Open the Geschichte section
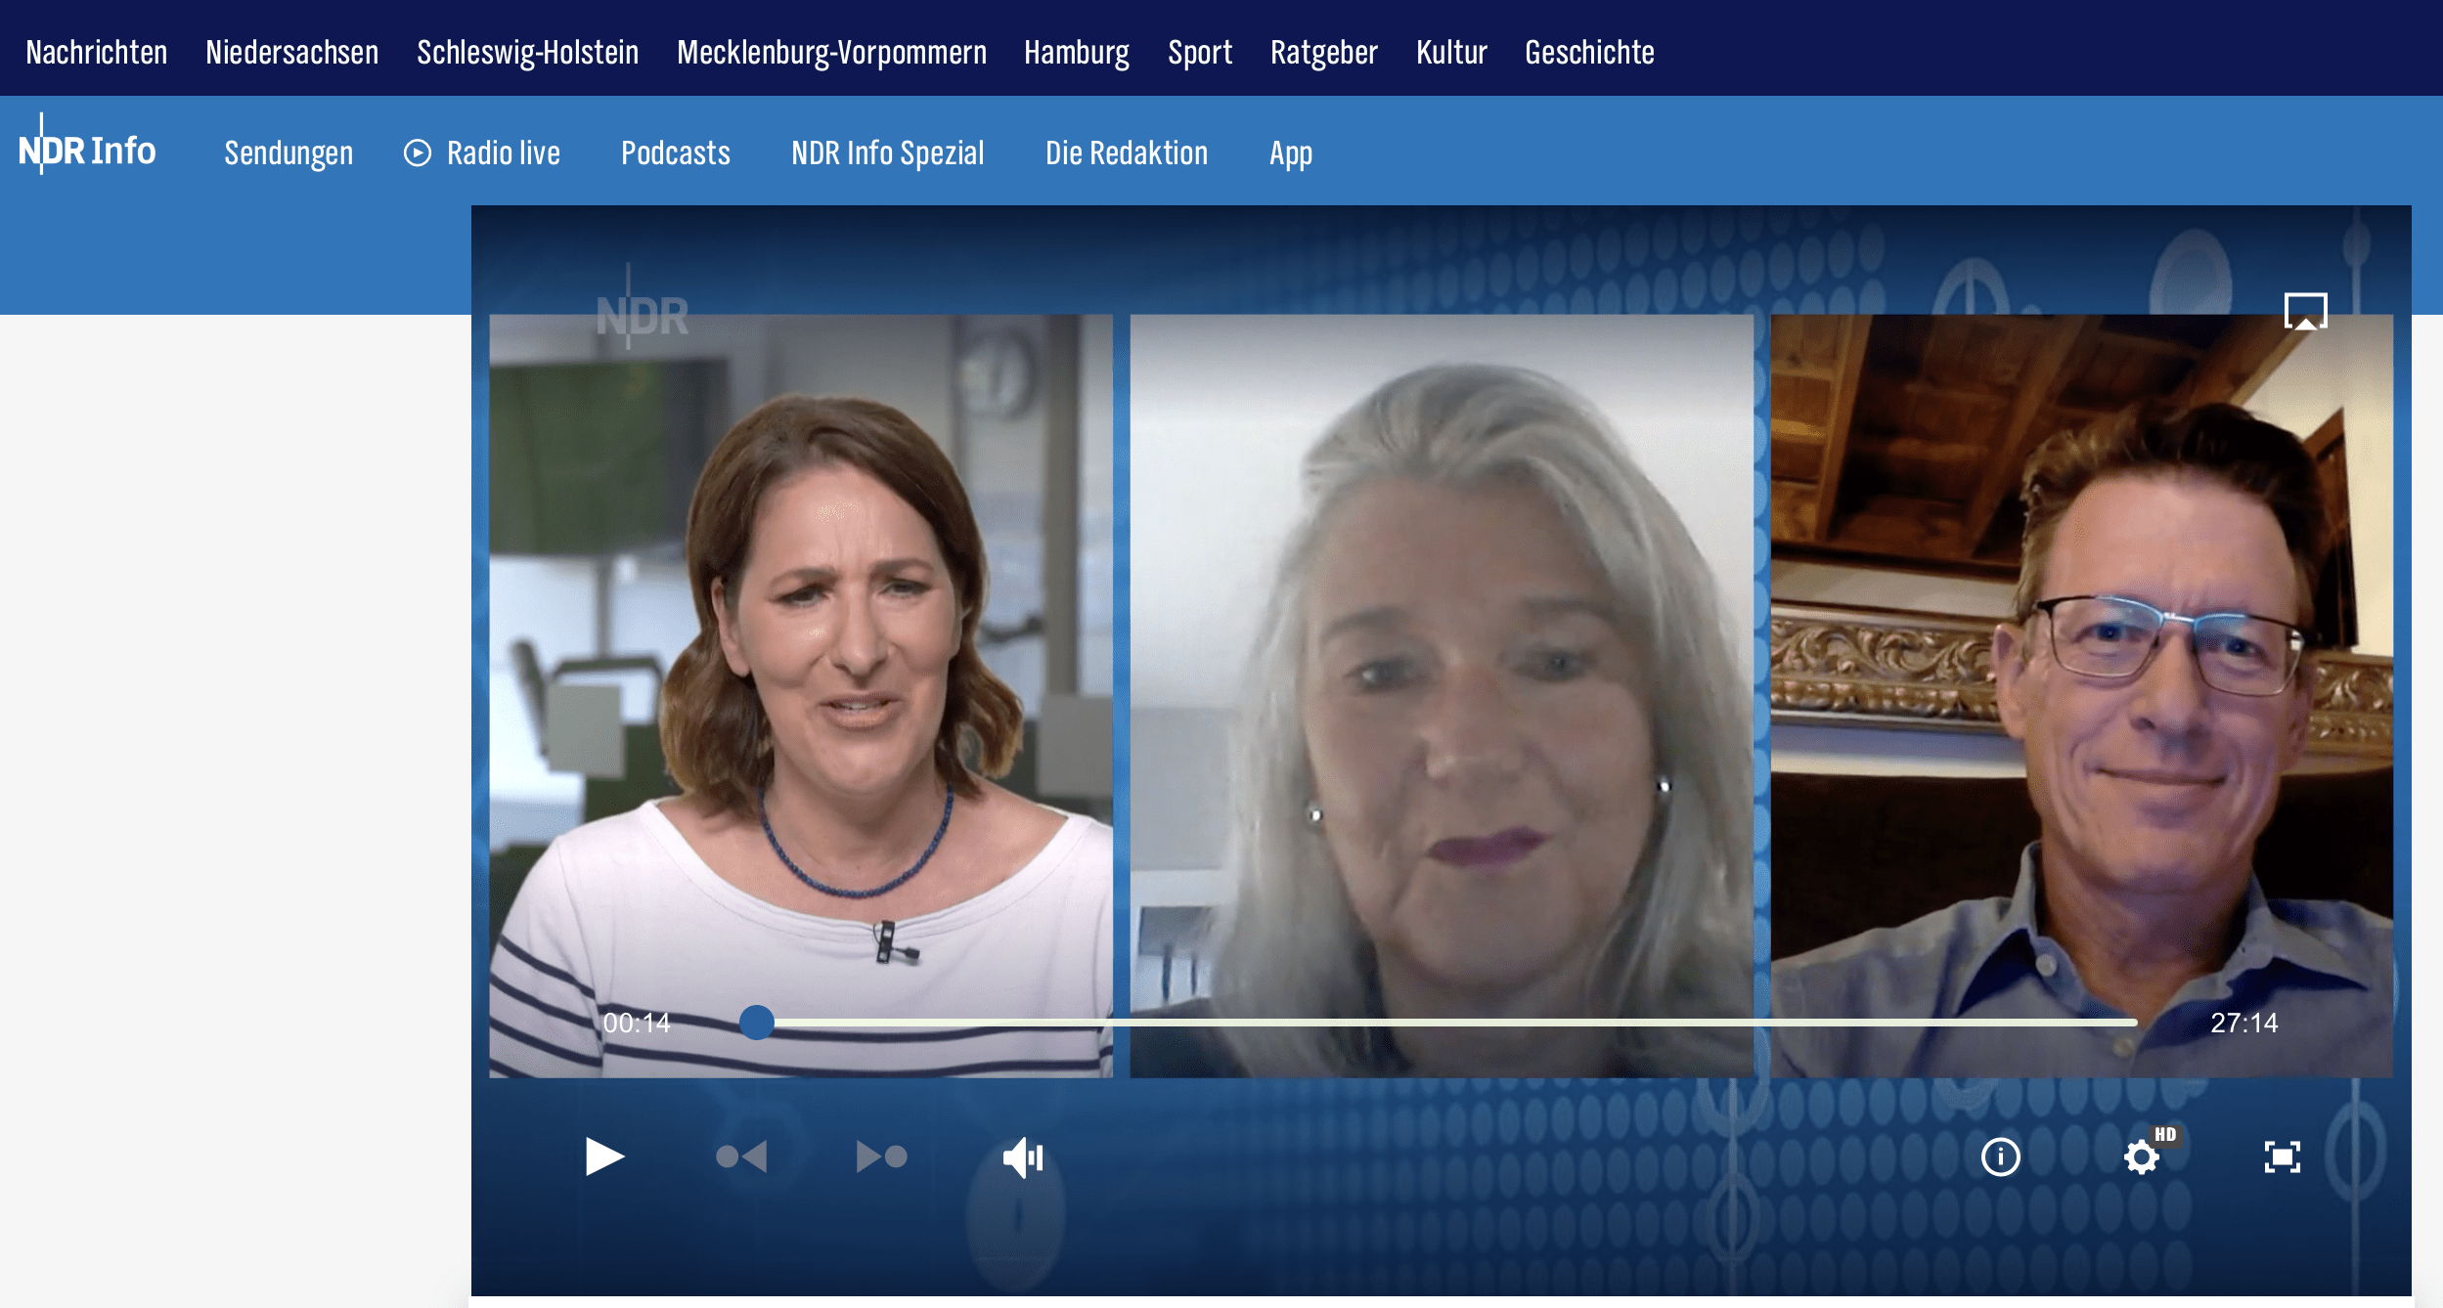2443x1308 pixels. 1589,52
